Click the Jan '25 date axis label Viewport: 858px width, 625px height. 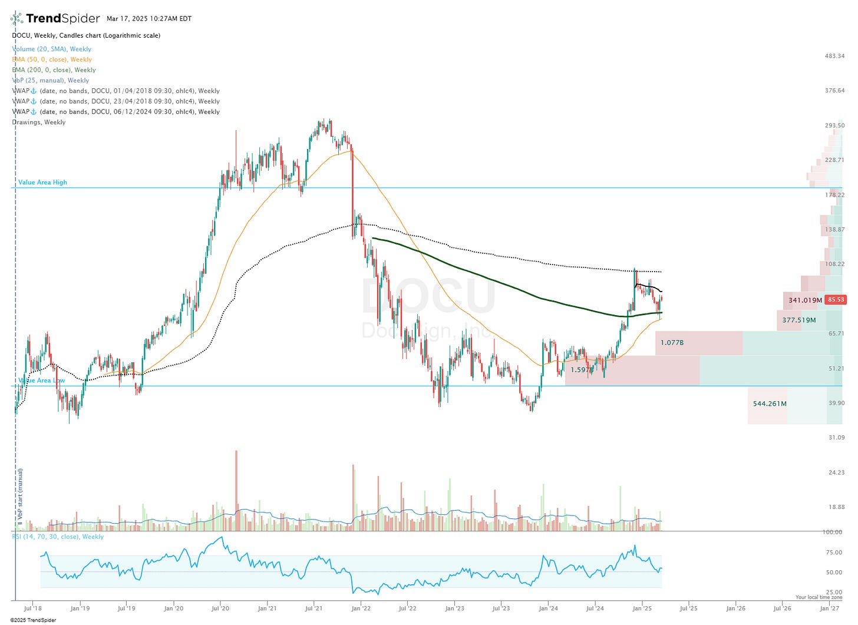point(642,609)
